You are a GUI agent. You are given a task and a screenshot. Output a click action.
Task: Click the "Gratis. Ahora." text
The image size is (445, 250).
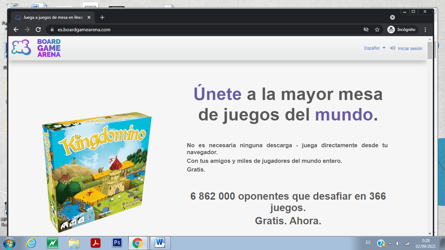[288, 220]
